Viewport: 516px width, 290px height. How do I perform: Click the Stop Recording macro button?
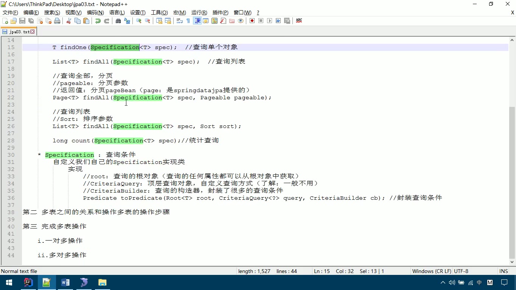(x=261, y=21)
